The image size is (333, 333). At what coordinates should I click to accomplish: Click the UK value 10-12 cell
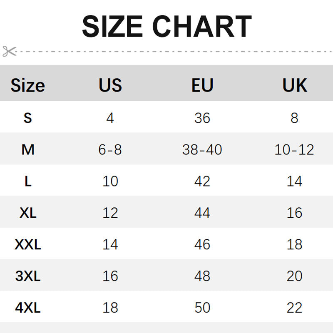click(x=294, y=149)
